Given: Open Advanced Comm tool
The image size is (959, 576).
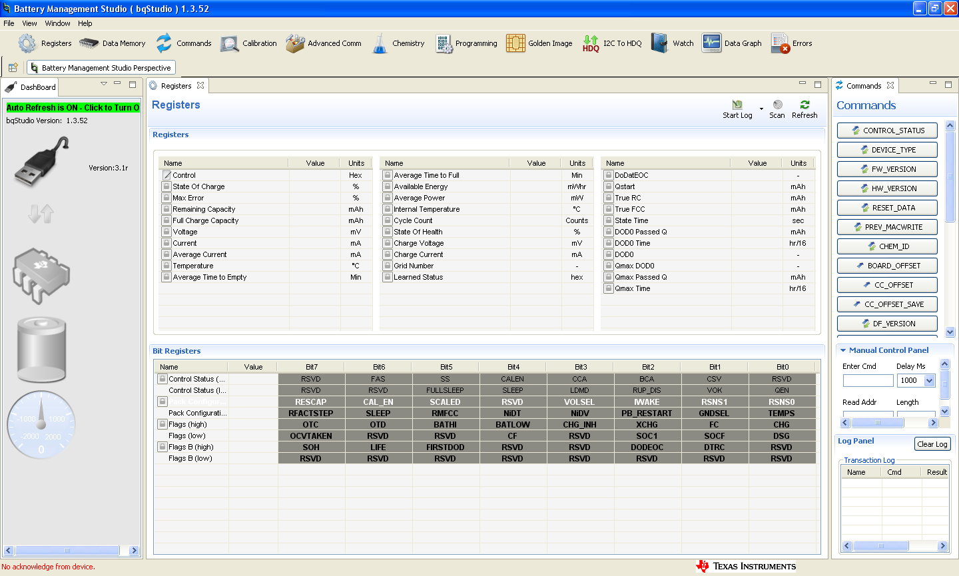Looking at the screenshot, I should click(324, 43).
